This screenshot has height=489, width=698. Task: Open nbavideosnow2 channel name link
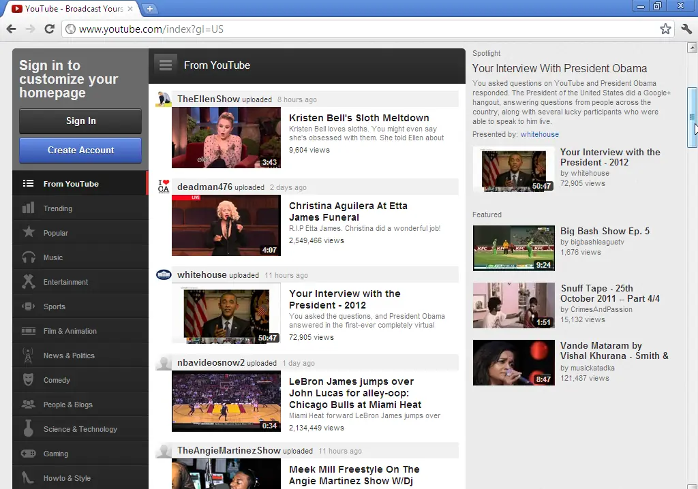[211, 362]
